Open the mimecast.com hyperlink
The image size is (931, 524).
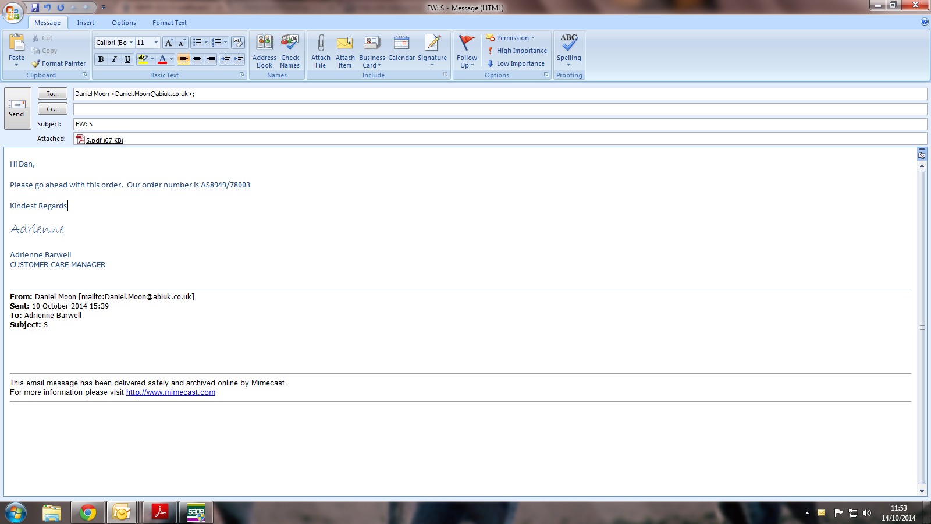170,392
